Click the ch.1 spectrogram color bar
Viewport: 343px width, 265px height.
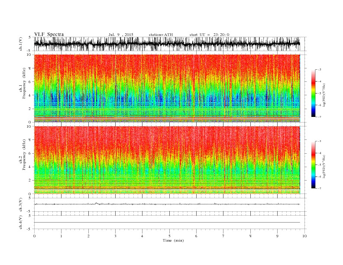pos(313,93)
